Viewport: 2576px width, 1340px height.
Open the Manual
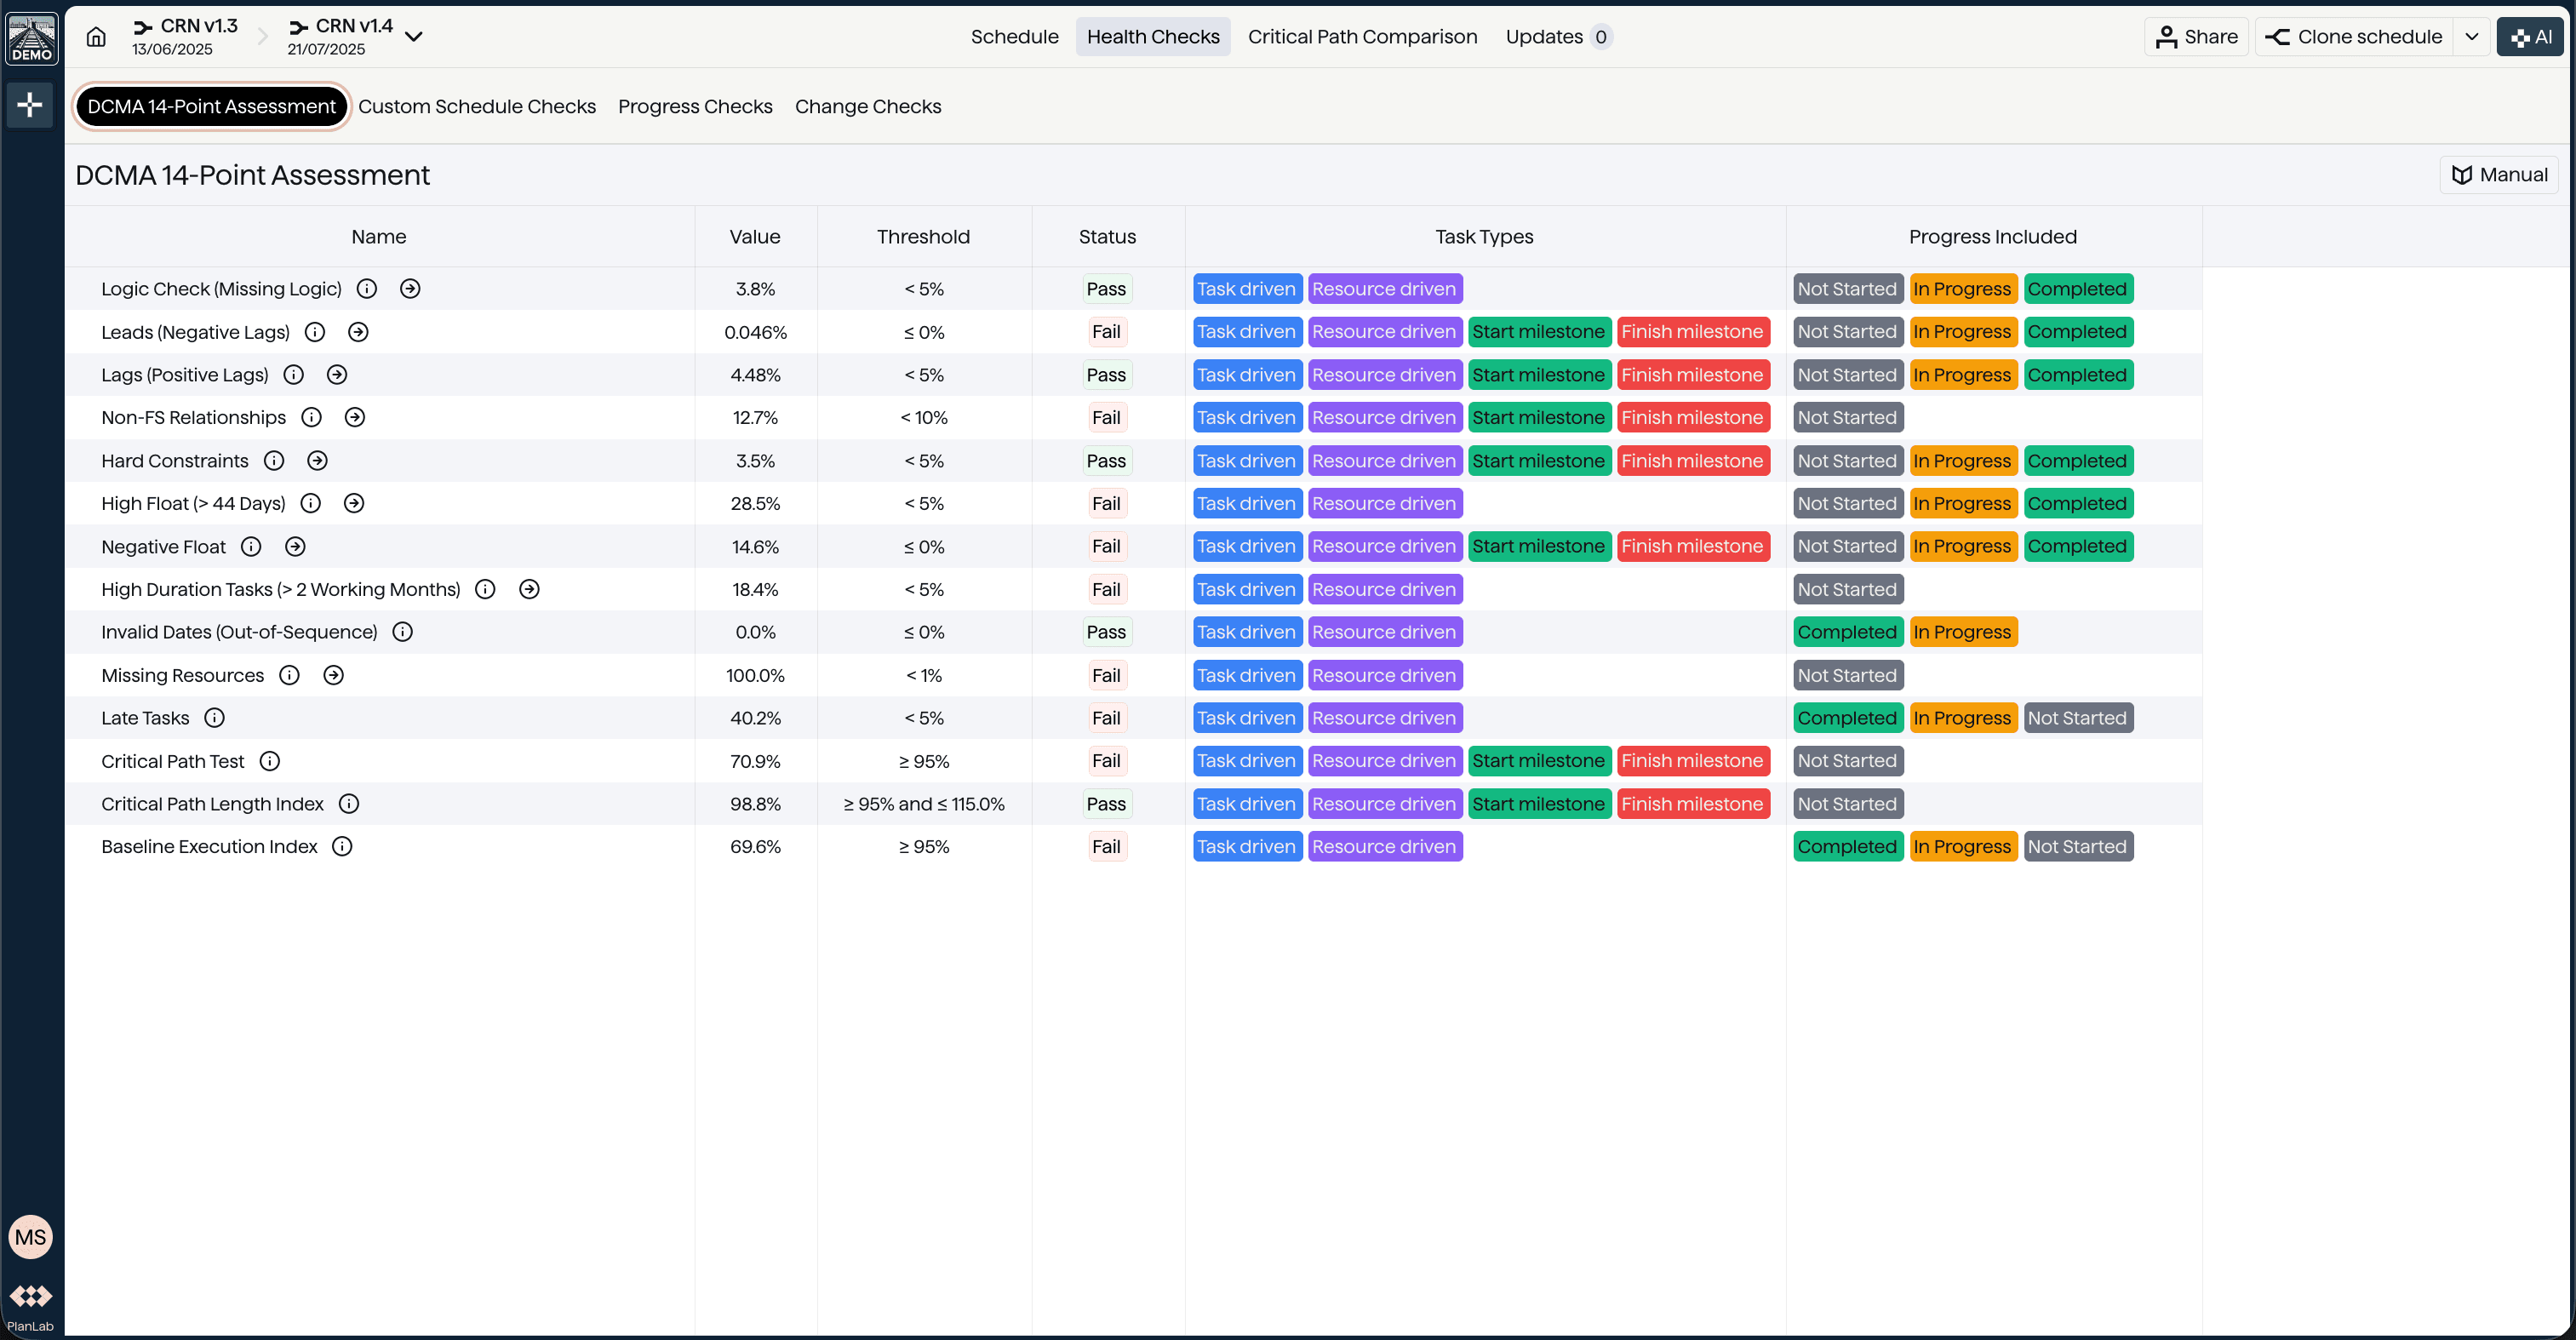click(2498, 174)
